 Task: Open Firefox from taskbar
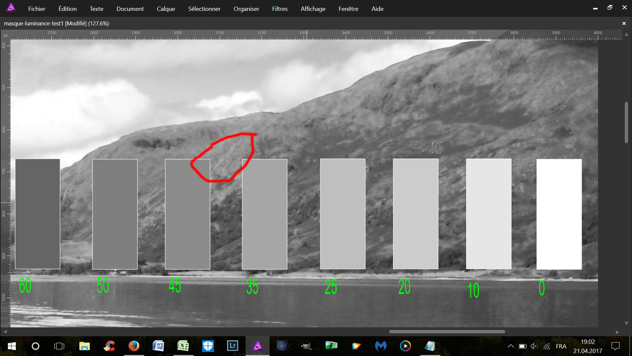134,346
